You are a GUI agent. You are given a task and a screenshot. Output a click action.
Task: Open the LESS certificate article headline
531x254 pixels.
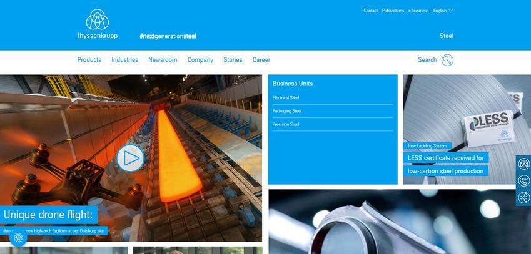click(x=446, y=165)
